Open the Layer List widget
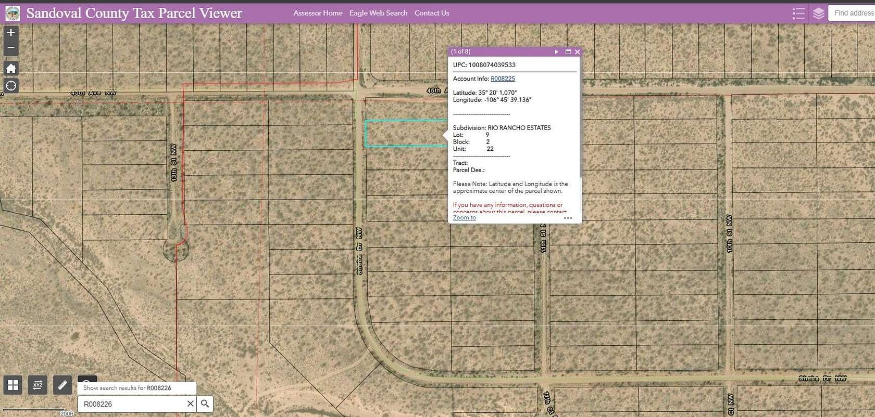This screenshot has width=875, height=417. pos(818,13)
